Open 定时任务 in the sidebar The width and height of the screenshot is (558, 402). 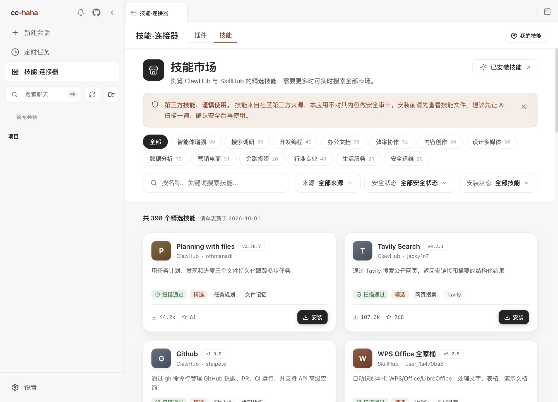click(x=62, y=52)
